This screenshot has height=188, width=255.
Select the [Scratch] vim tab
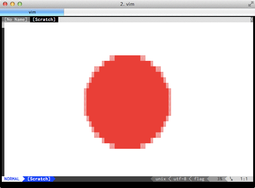point(44,19)
